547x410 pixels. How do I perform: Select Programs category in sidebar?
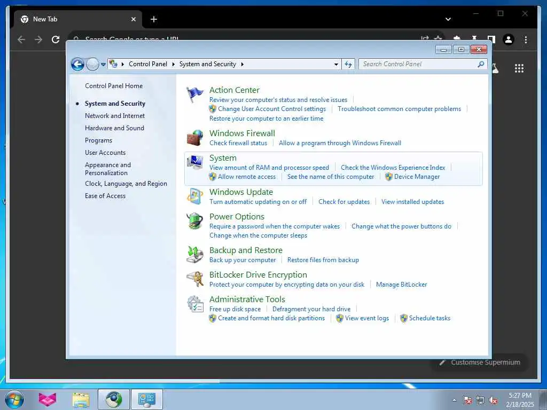pyautogui.click(x=98, y=140)
